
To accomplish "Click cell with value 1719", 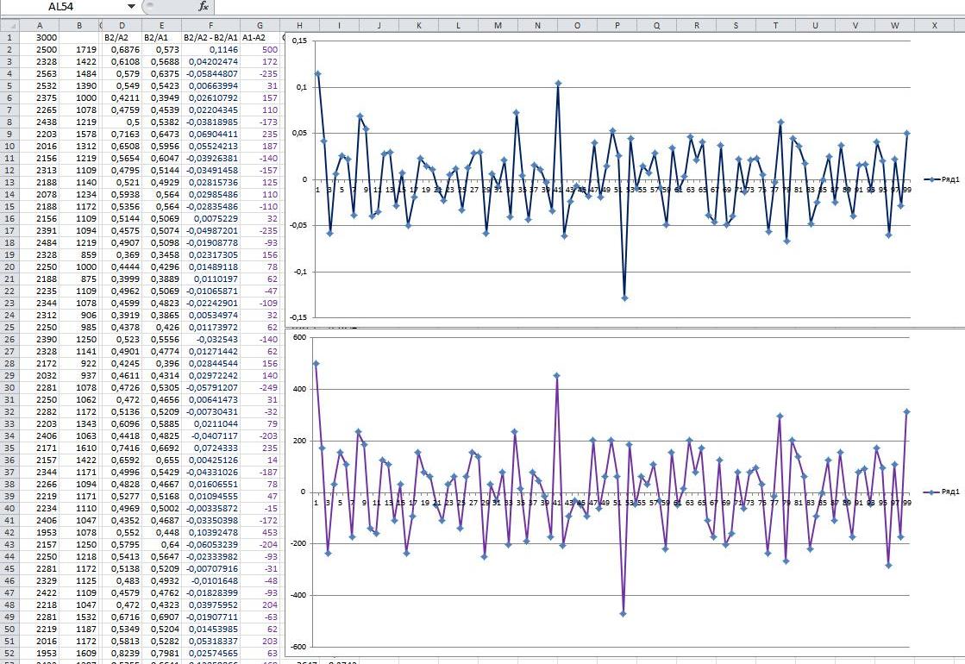I will (79, 49).
